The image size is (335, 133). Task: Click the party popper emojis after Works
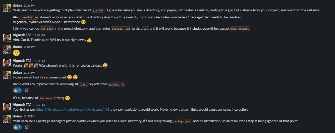[x=31, y=66]
